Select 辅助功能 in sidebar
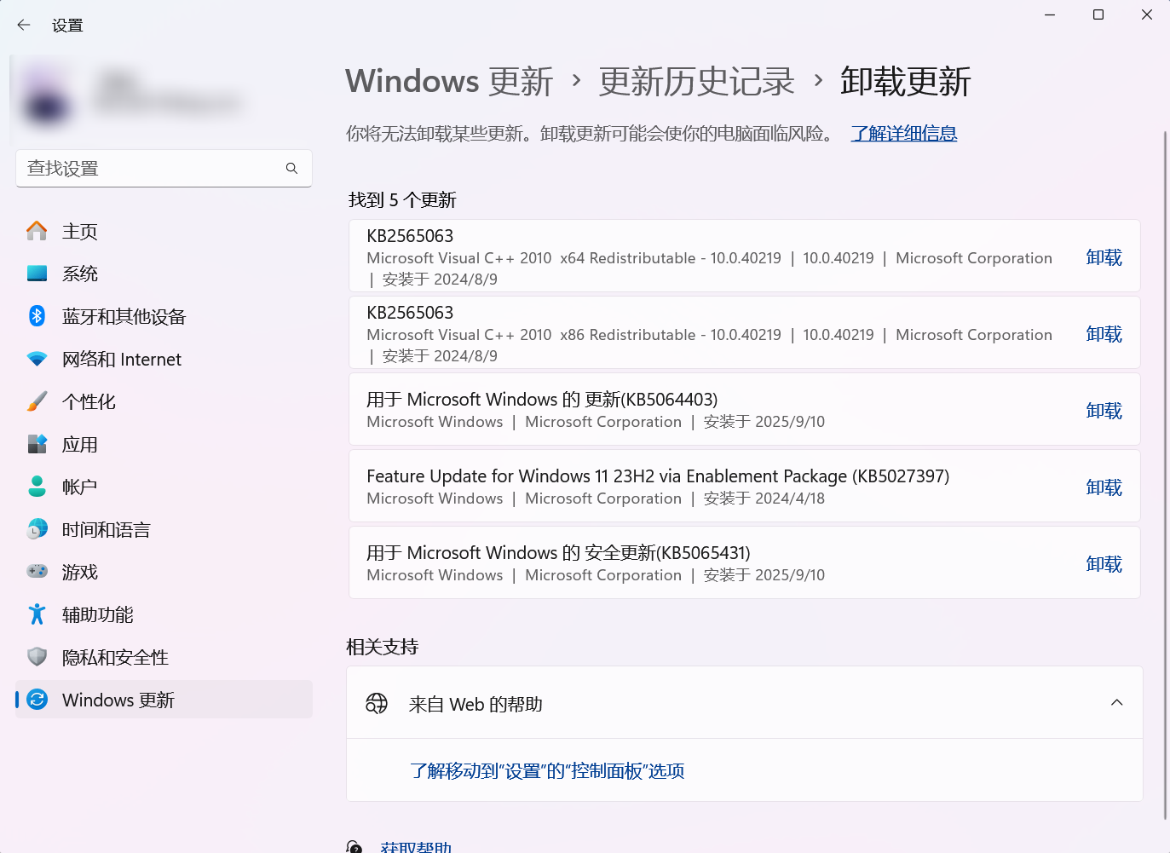Screen dimensions: 1170x853 tap(164, 614)
